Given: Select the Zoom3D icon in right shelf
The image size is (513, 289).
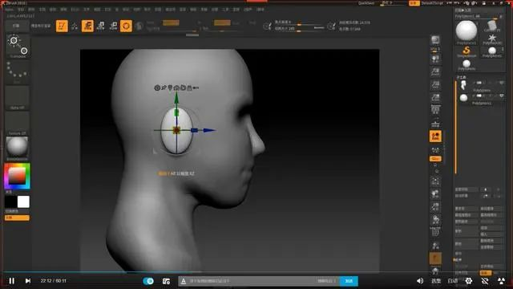Looking at the screenshot, I should point(435,207).
